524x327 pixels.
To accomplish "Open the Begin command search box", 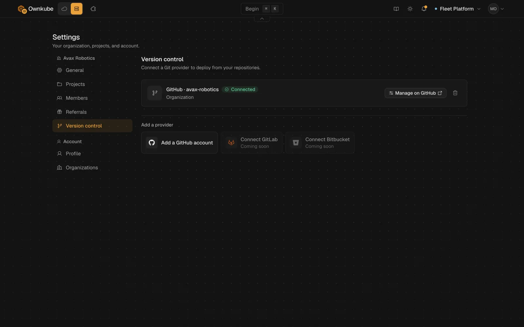I will click(x=262, y=9).
